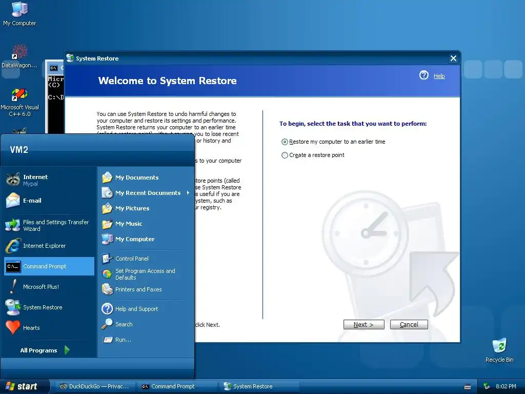Choose Hearts label in Start menu
This screenshot has width=525, height=394.
pyautogui.click(x=31, y=328)
